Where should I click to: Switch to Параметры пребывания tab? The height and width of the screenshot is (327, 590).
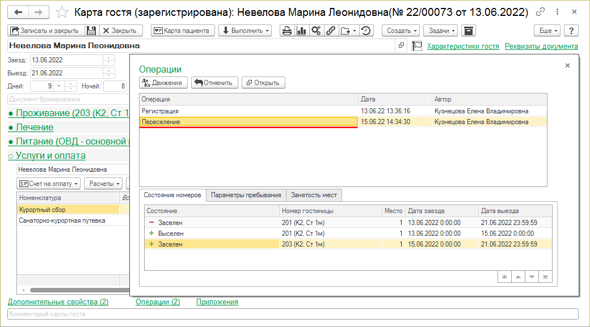point(246,195)
